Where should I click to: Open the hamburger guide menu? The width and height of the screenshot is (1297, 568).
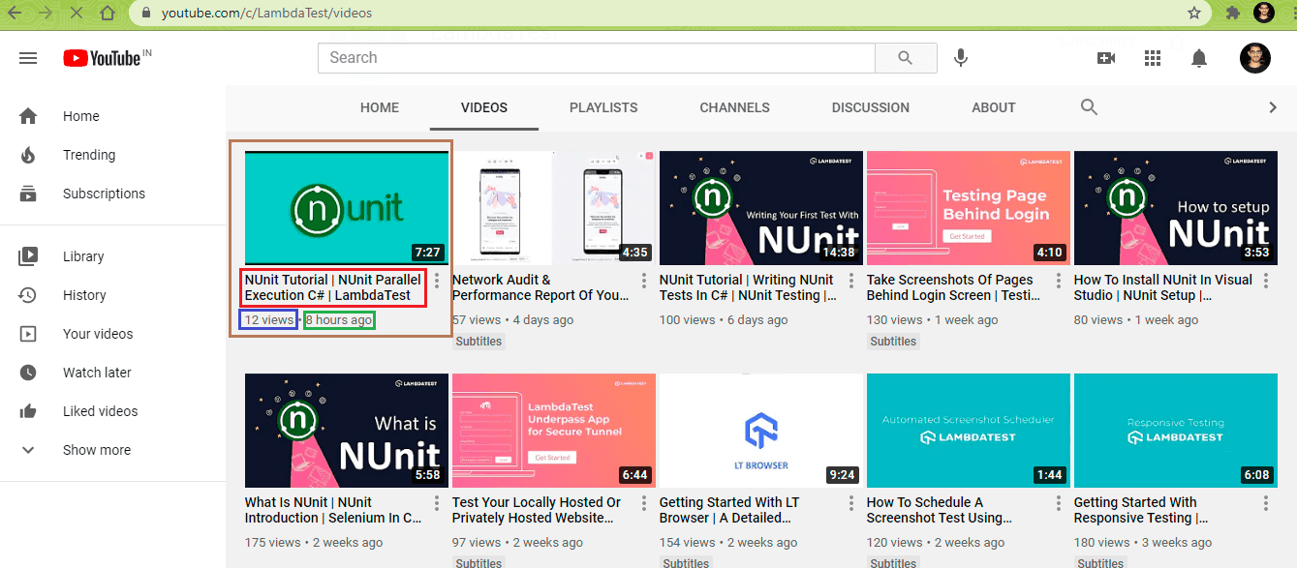(28, 57)
